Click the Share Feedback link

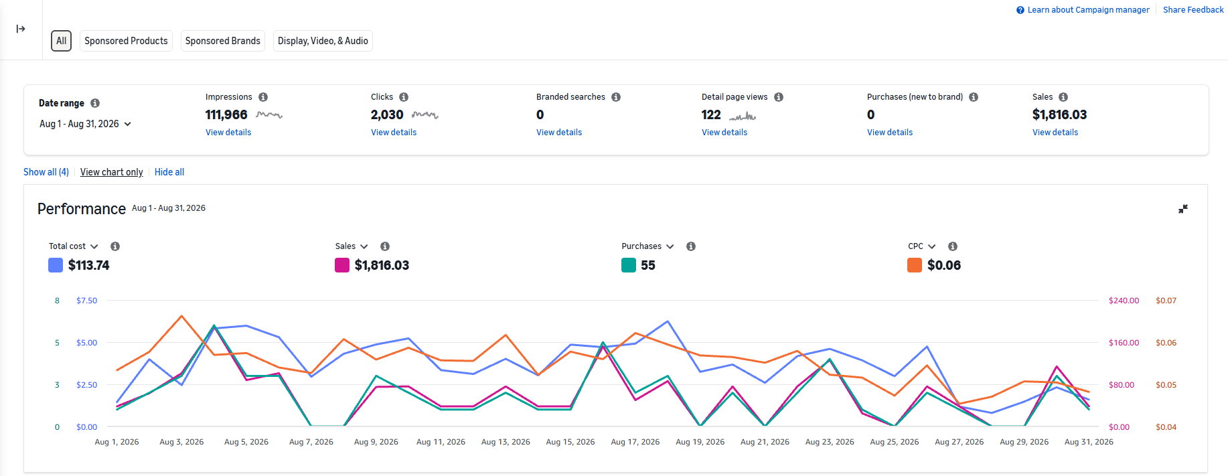click(x=1193, y=10)
